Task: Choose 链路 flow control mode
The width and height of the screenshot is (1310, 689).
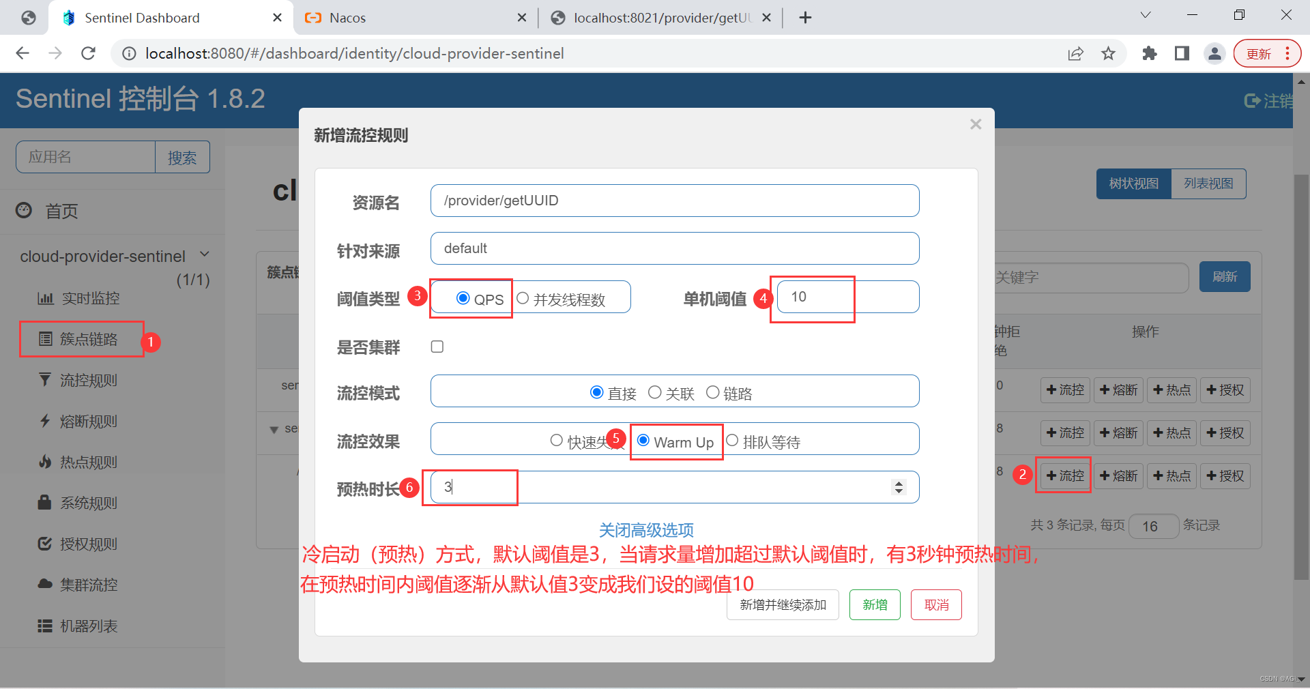Action: [x=712, y=392]
